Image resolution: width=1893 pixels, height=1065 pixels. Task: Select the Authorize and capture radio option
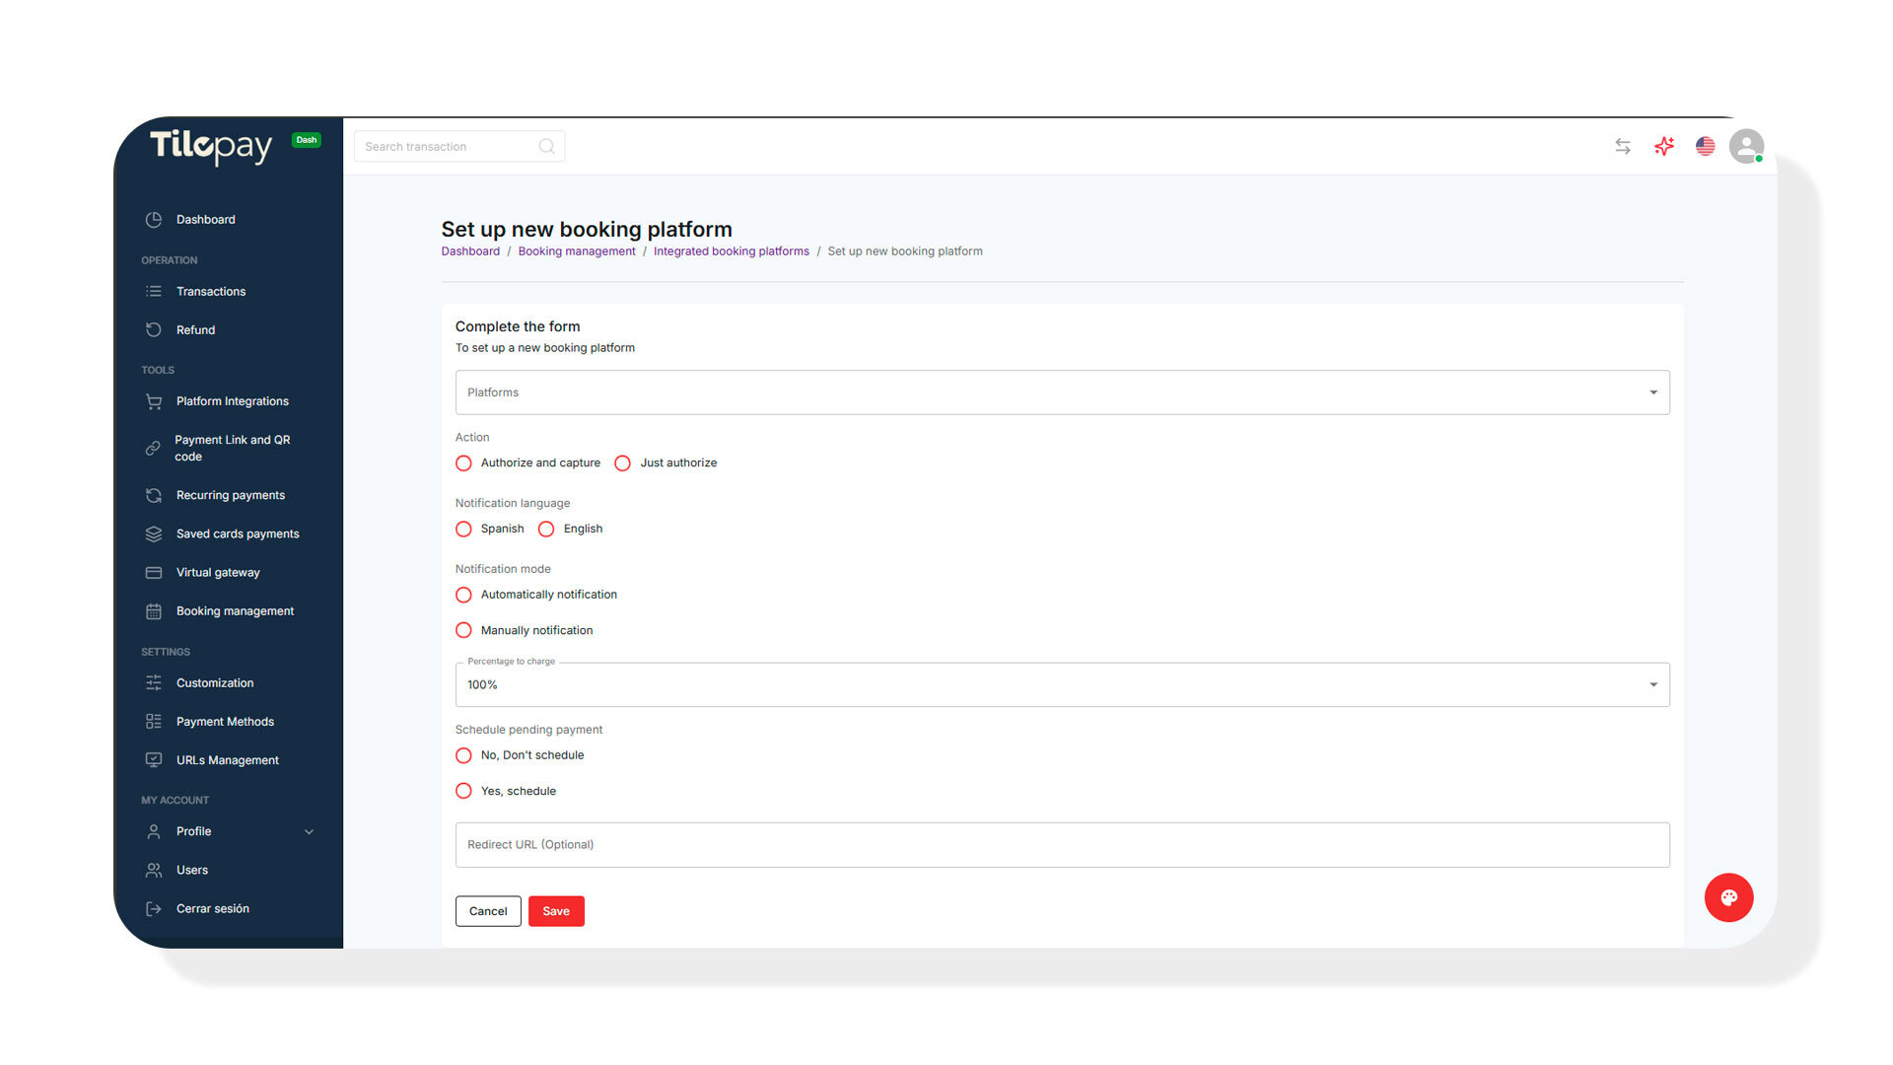(x=463, y=463)
